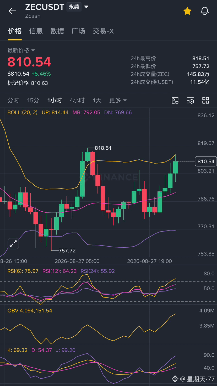Tap the 24h成交额(USDT) value 11.54亿

(200, 82)
